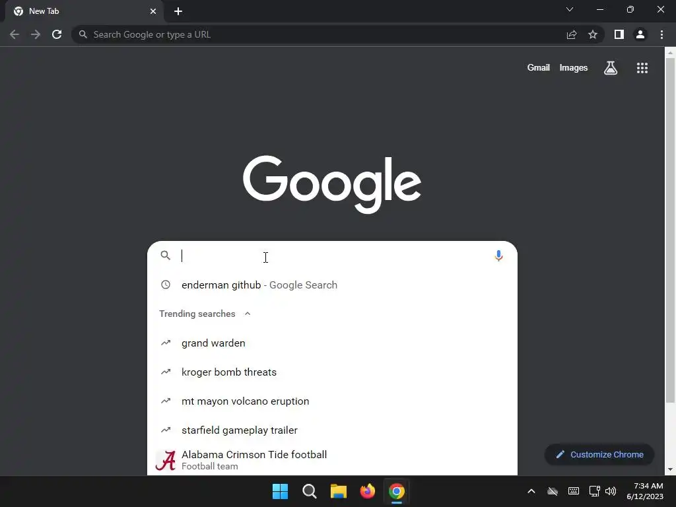
Task: Select Alabama Crimson Tide football suggestion
Action: [x=332, y=460]
